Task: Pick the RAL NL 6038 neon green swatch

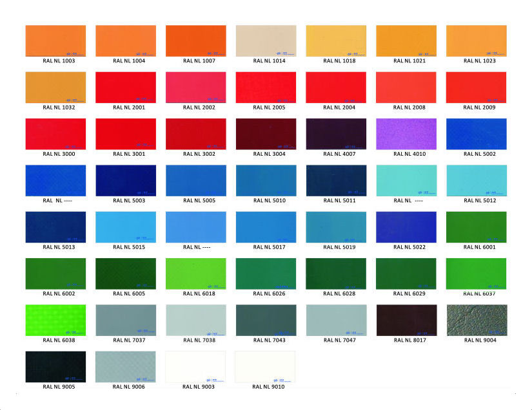Action: pyautogui.click(x=55, y=320)
